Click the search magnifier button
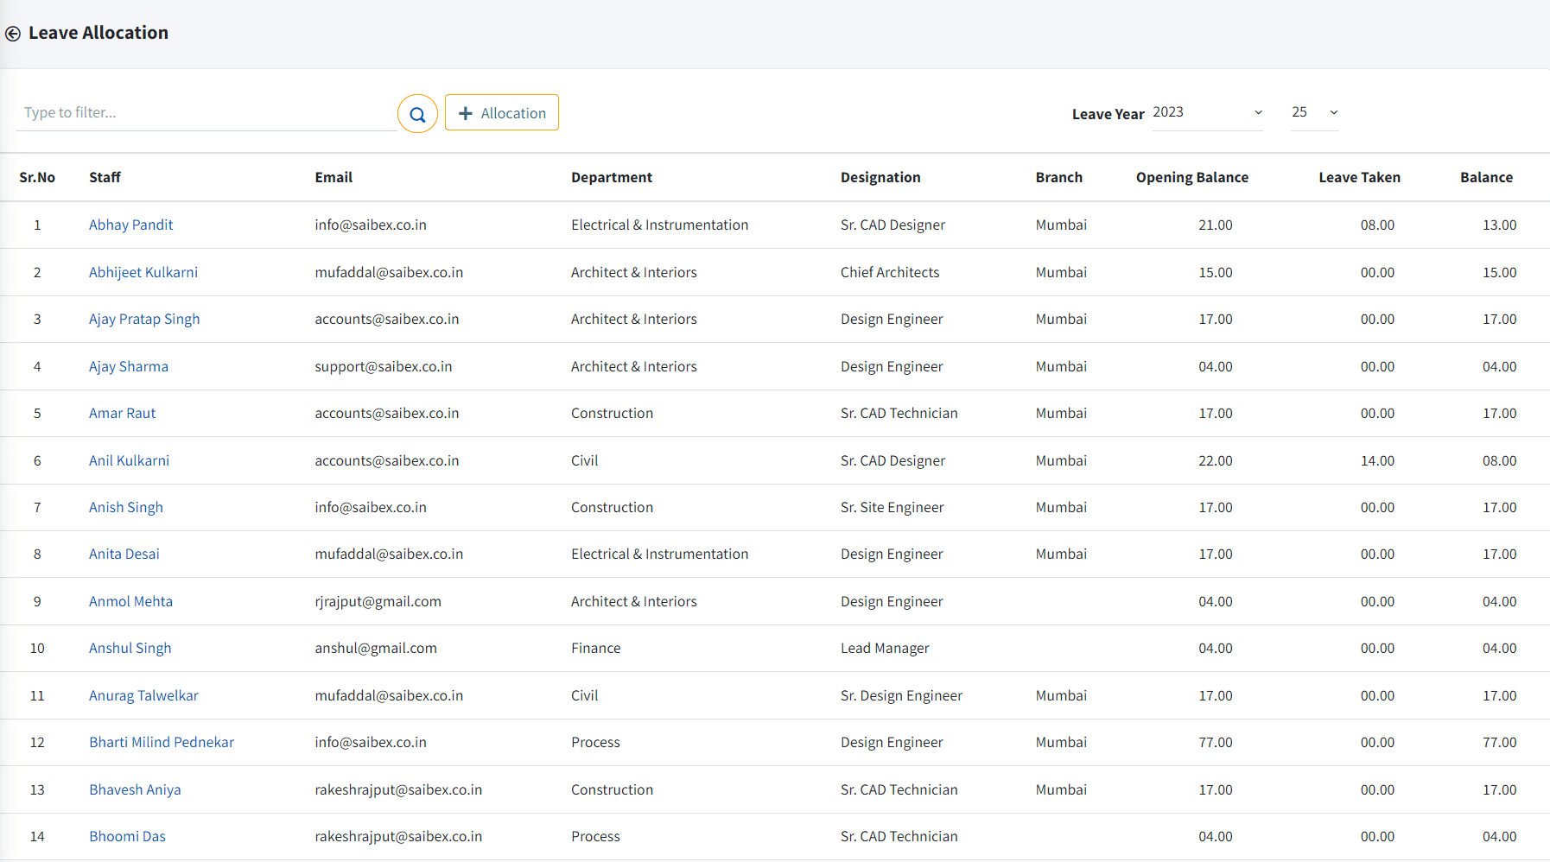The height and width of the screenshot is (862, 1550). click(417, 113)
